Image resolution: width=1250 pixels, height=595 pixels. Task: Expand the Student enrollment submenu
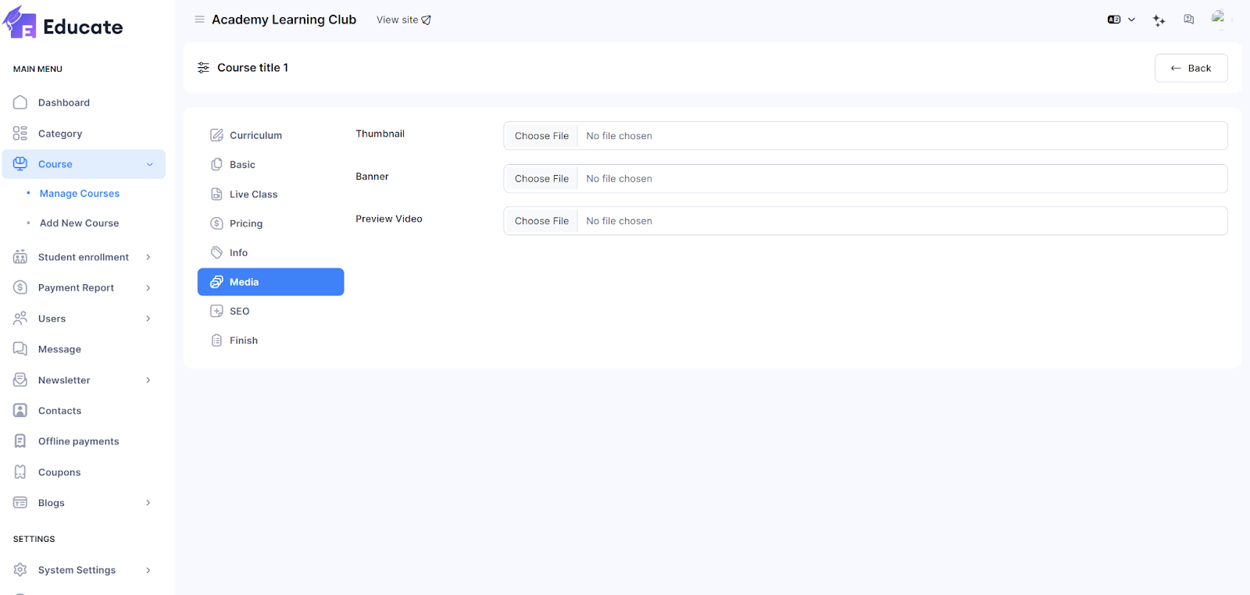148,257
